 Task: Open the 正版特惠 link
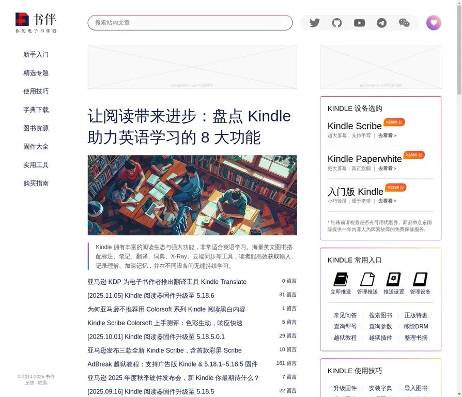tap(415, 315)
